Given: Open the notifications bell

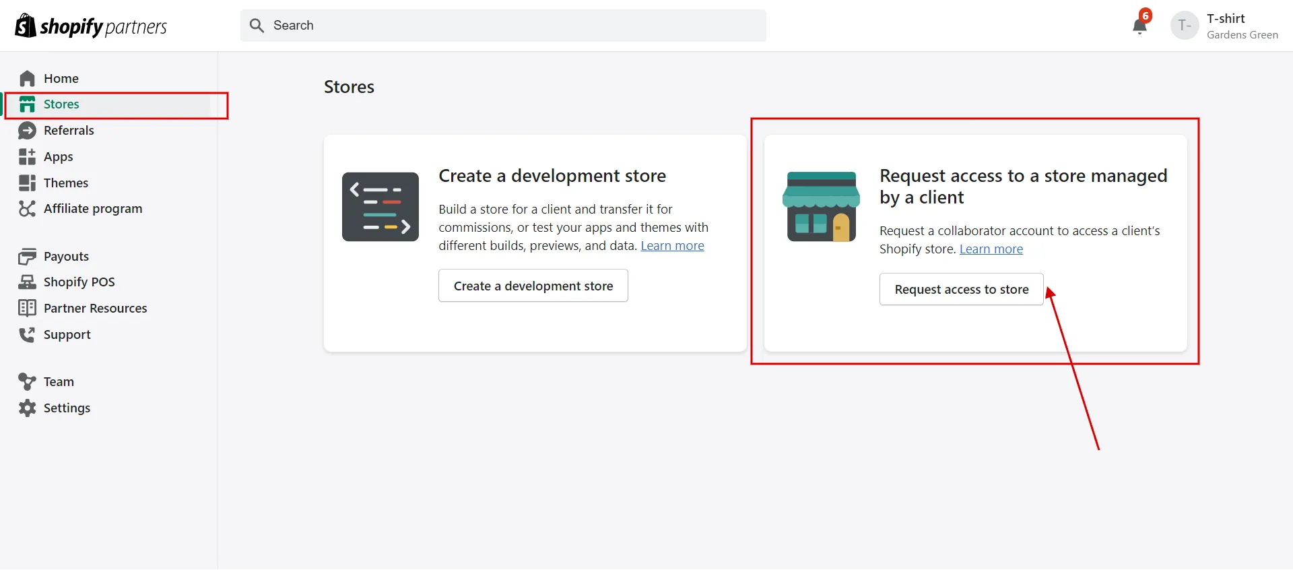Looking at the screenshot, I should 1139,26.
